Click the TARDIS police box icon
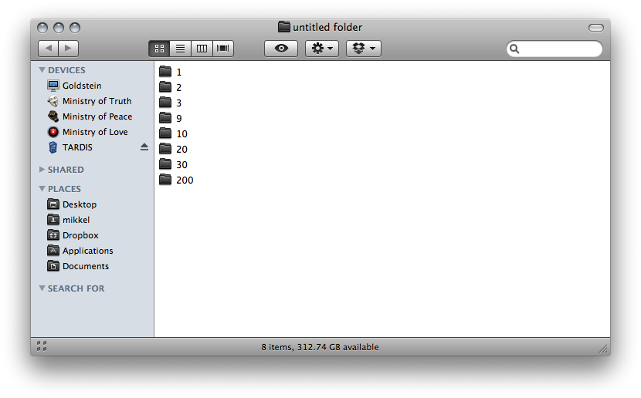The width and height of the screenshot is (641, 398). (x=53, y=147)
